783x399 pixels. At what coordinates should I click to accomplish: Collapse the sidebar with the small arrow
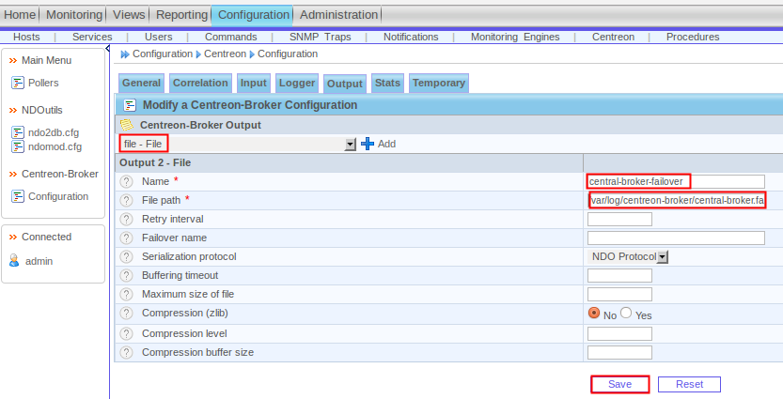107,49
